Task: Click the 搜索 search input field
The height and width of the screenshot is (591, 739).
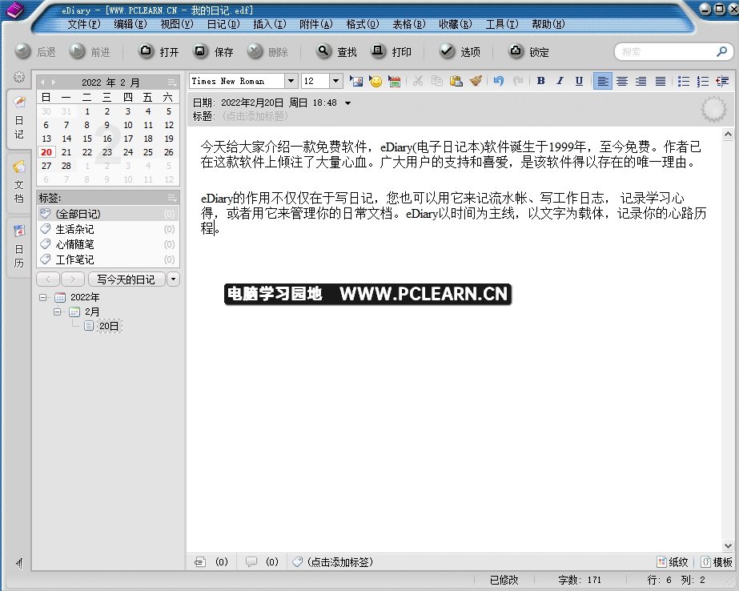Action: 667,51
